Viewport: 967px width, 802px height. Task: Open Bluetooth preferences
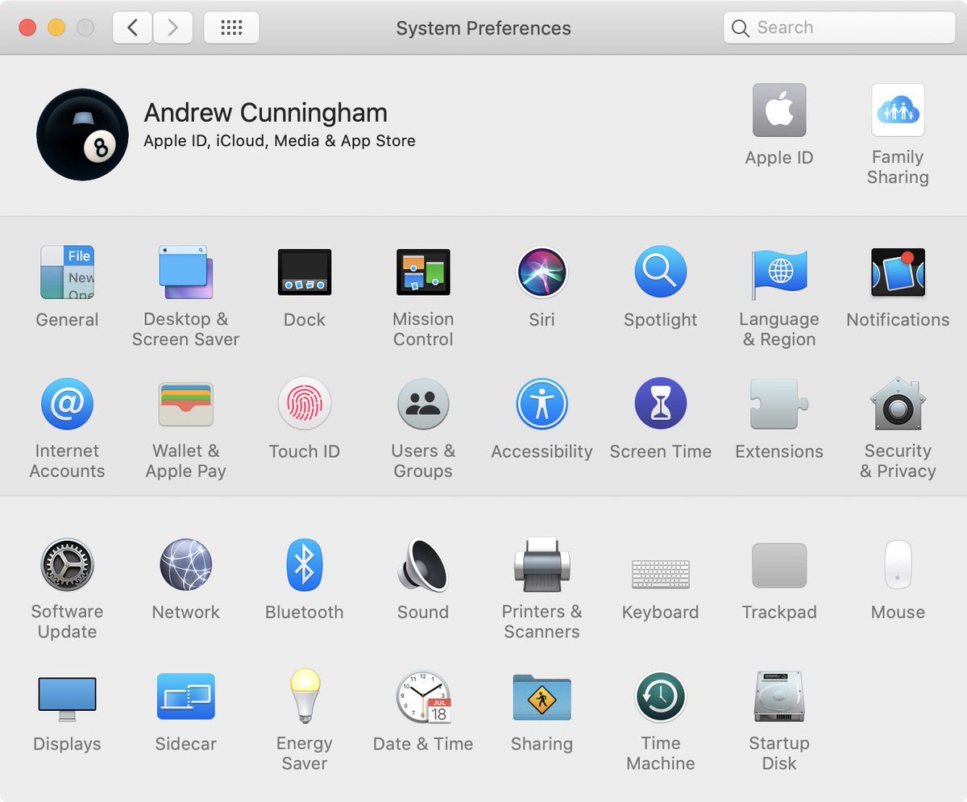pos(305,565)
